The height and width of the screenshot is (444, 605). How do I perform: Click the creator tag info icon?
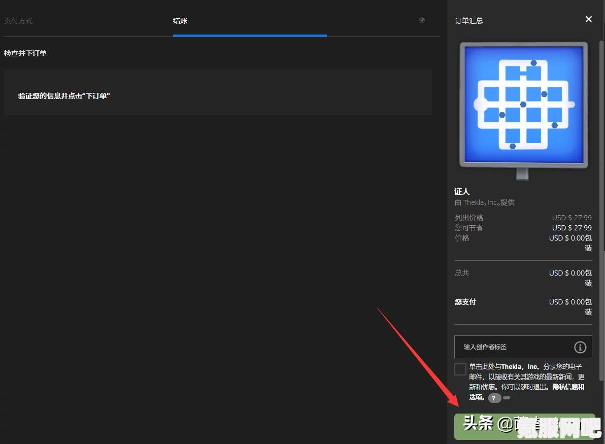click(580, 347)
